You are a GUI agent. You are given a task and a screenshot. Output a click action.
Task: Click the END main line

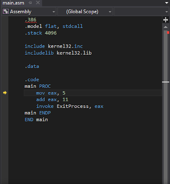[36, 120]
